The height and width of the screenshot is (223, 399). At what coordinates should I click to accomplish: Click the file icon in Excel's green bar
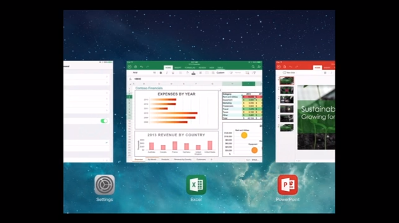(135, 67)
